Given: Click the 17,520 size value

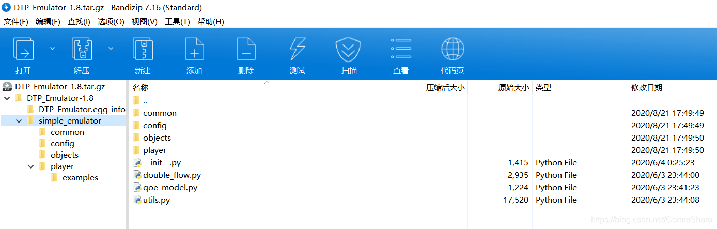Looking at the screenshot, I should click(x=516, y=200).
